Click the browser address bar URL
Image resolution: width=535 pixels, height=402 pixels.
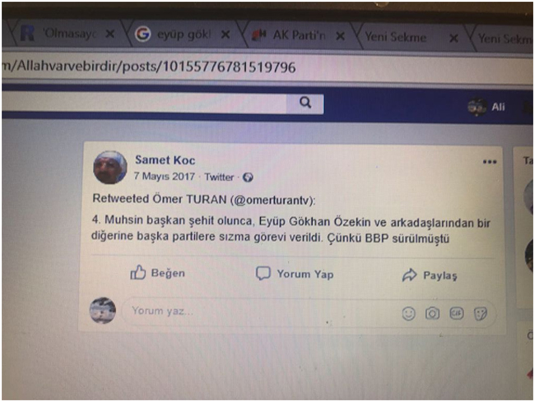150,66
